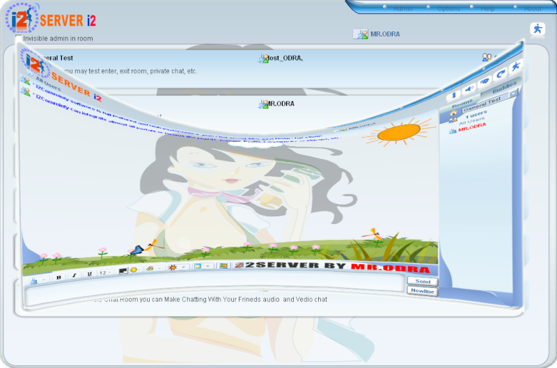Open the text color swatch picker
This screenshot has height=368, width=557.
coord(123,271)
